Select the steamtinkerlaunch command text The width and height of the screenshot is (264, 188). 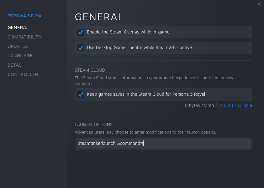(110, 143)
